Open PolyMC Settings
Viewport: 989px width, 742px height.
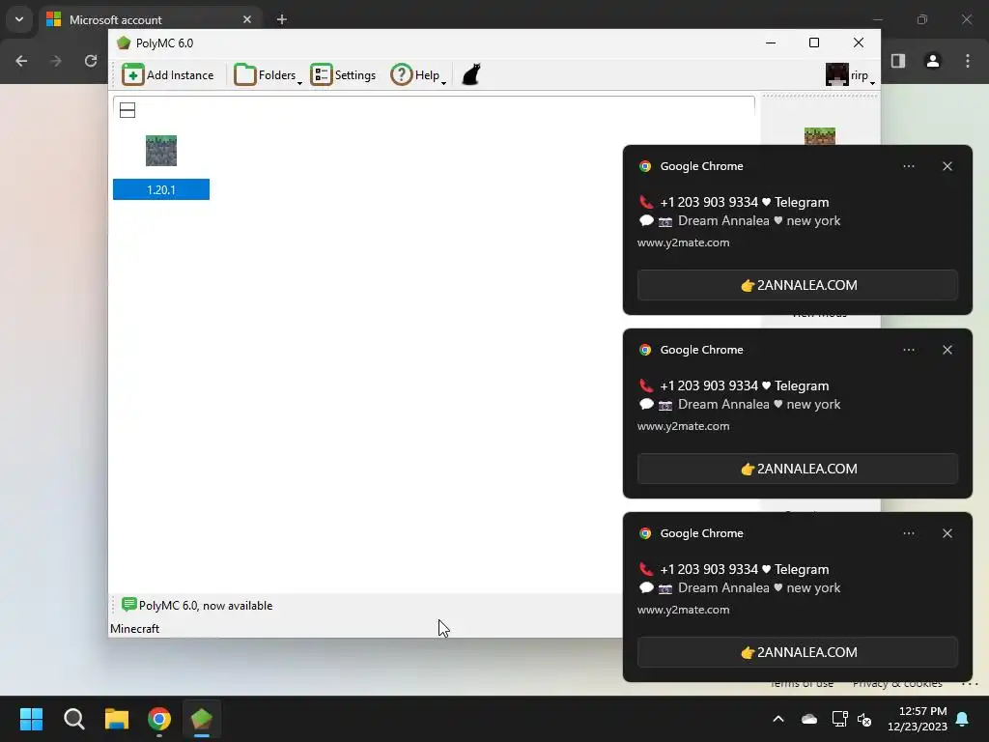[x=343, y=75]
